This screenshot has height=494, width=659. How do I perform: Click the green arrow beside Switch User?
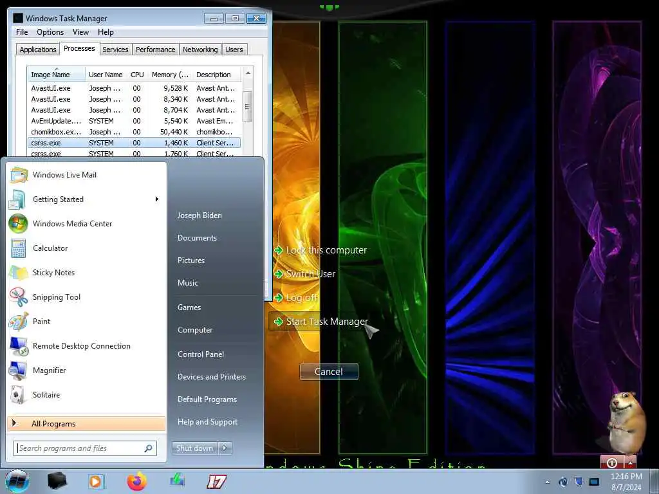278,274
